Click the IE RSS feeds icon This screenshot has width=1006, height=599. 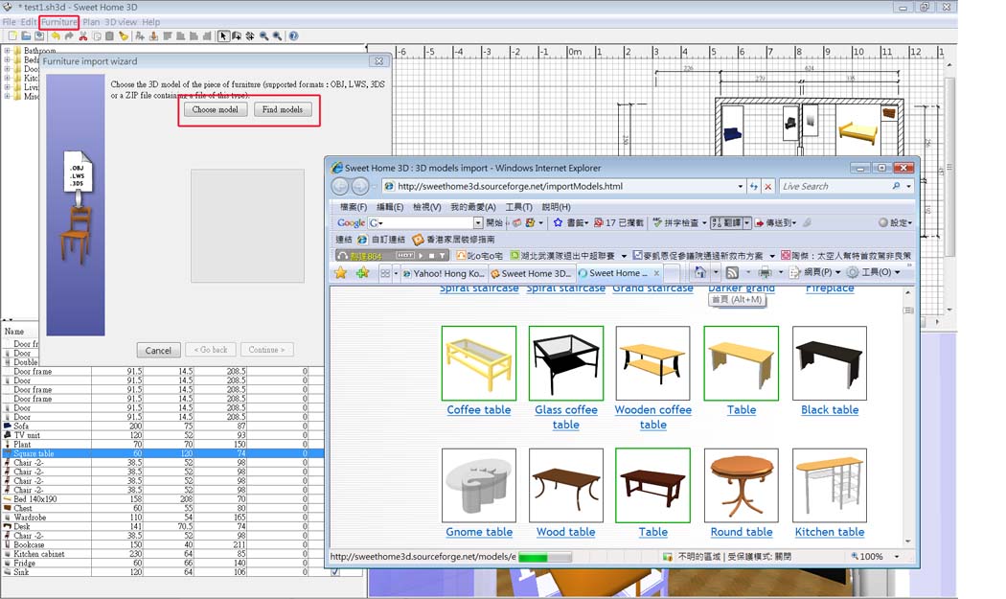pos(732,273)
